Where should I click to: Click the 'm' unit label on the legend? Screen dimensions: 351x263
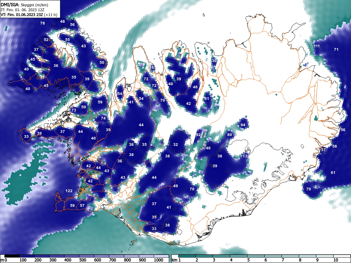point(2,260)
